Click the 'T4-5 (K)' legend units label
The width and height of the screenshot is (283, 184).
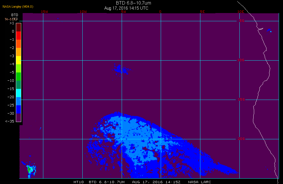click(x=11, y=19)
